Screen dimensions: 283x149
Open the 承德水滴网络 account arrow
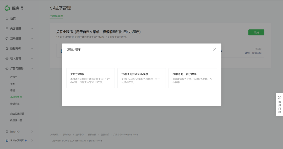(x=32, y=140)
